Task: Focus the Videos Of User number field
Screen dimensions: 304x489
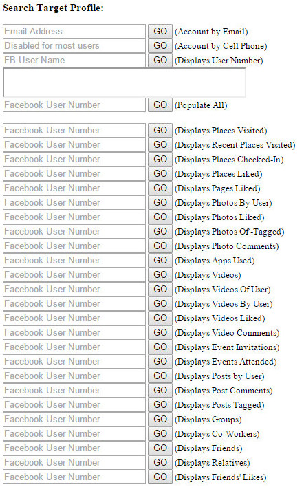Action: click(74, 290)
